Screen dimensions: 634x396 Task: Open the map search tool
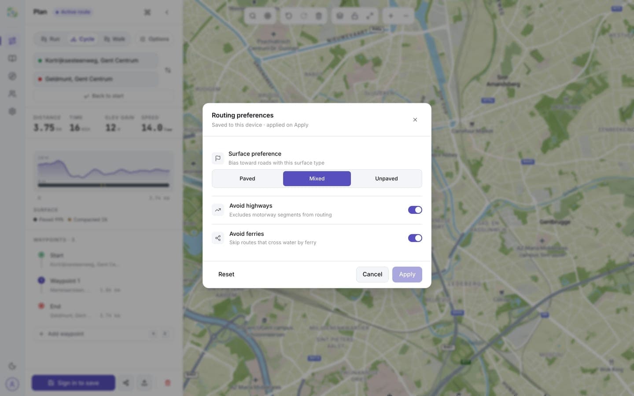tap(253, 16)
